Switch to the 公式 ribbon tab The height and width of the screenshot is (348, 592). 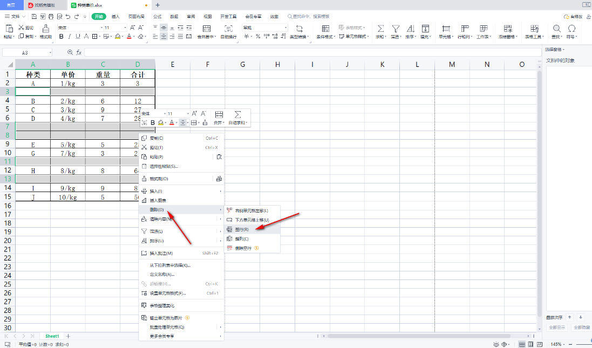tap(158, 17)
